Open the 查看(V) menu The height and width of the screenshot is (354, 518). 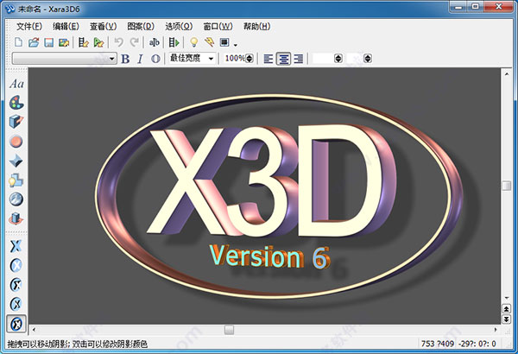(x=103, y=27)
